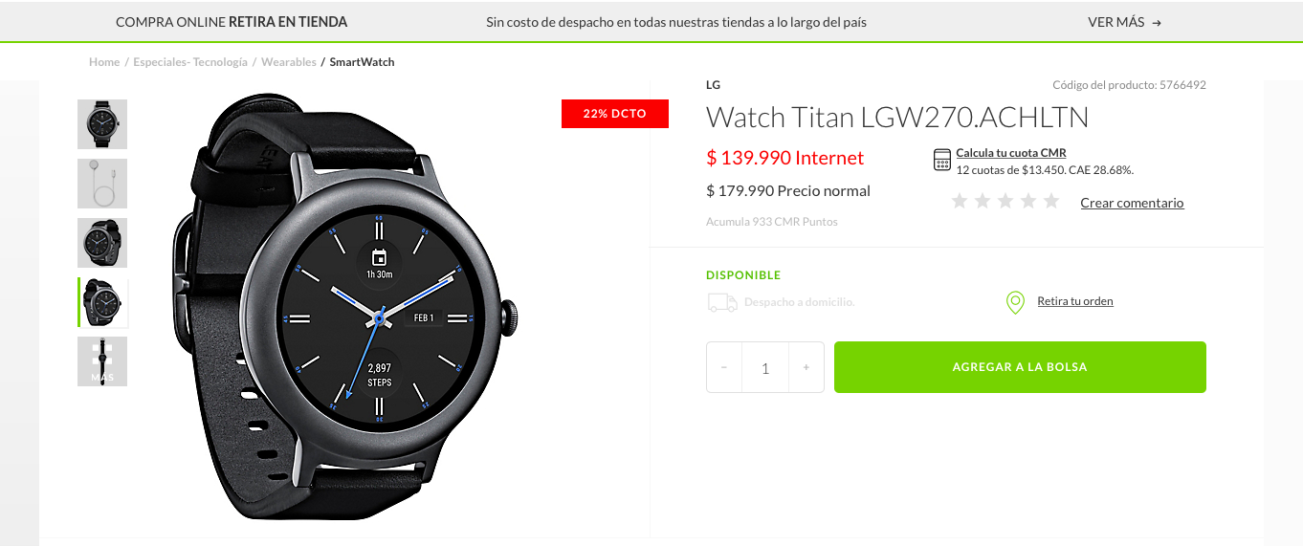
Task: Click the Retira tu orden link
Action: pyautogui.click(x=1075, y=301)
